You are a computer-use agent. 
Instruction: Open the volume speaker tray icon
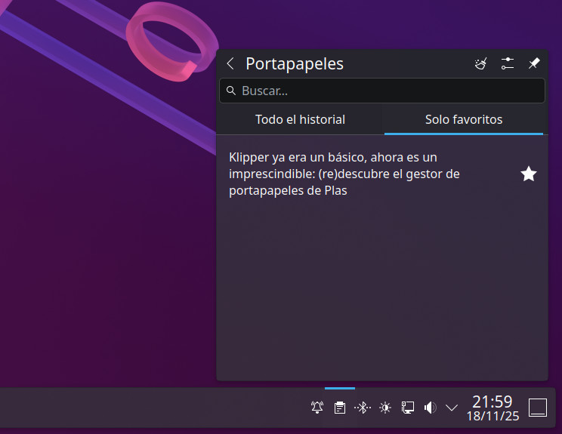click(430, 408)
